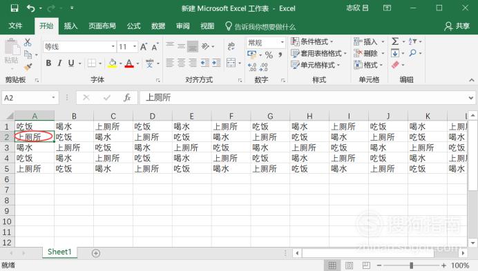Click the Cut scissors icon
This screenshot has width=478, height=271.
(x=28, y=42)
